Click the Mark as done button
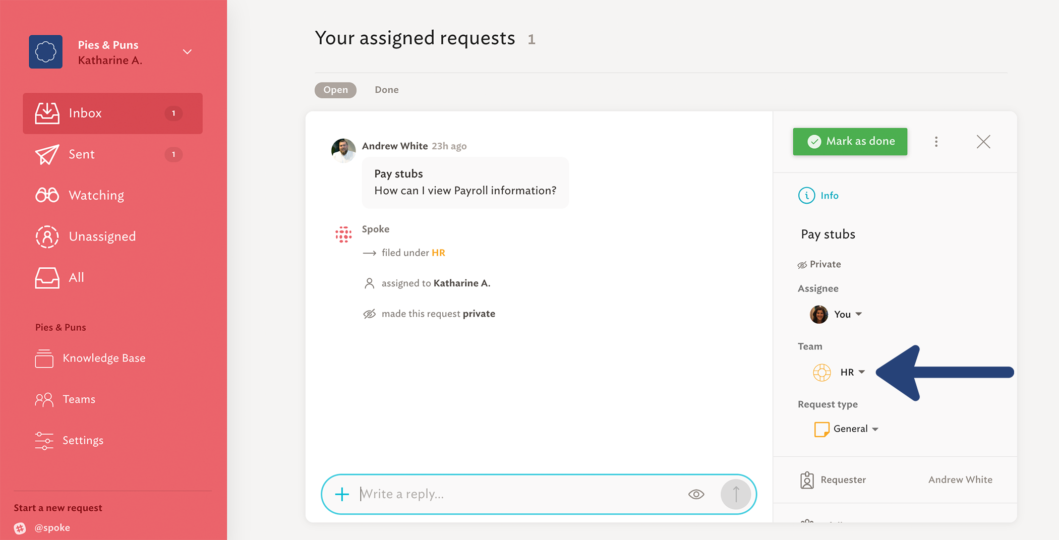This screenshot has width=1059, height=540. click(x=850, y=142)
